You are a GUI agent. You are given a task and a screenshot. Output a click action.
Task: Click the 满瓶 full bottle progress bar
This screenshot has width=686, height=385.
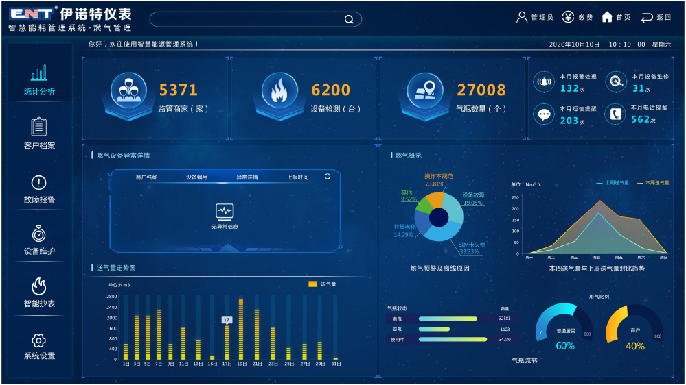(x=448, y=319)
